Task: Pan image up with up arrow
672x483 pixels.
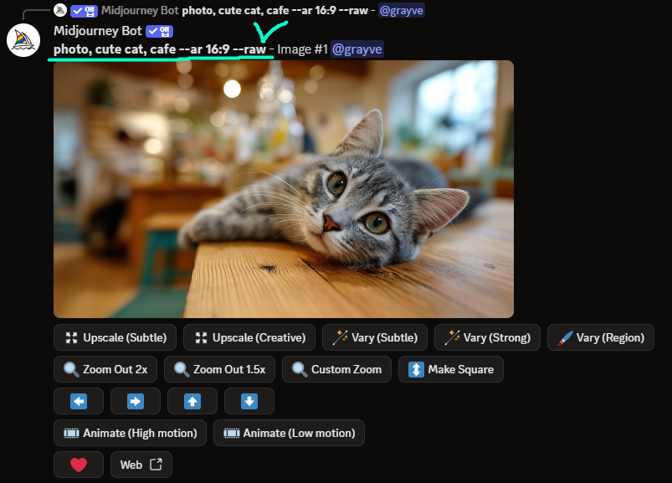Action: tap(192, 401)
